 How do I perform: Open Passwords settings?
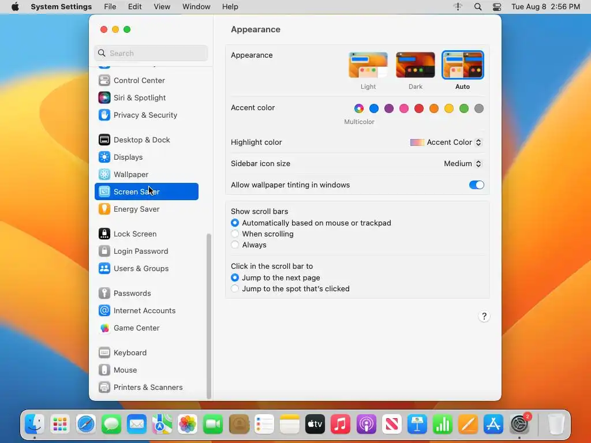pyautogui.click(x=146, y=294)
